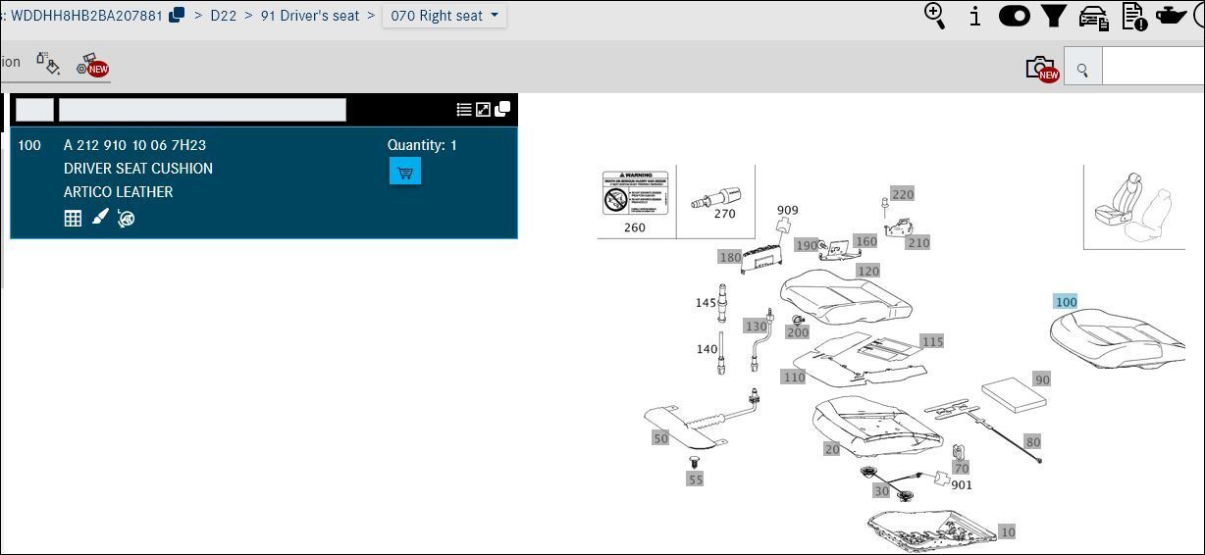
Task: Toggle the black switch in top toolbar
Action: click(1014, 16)
